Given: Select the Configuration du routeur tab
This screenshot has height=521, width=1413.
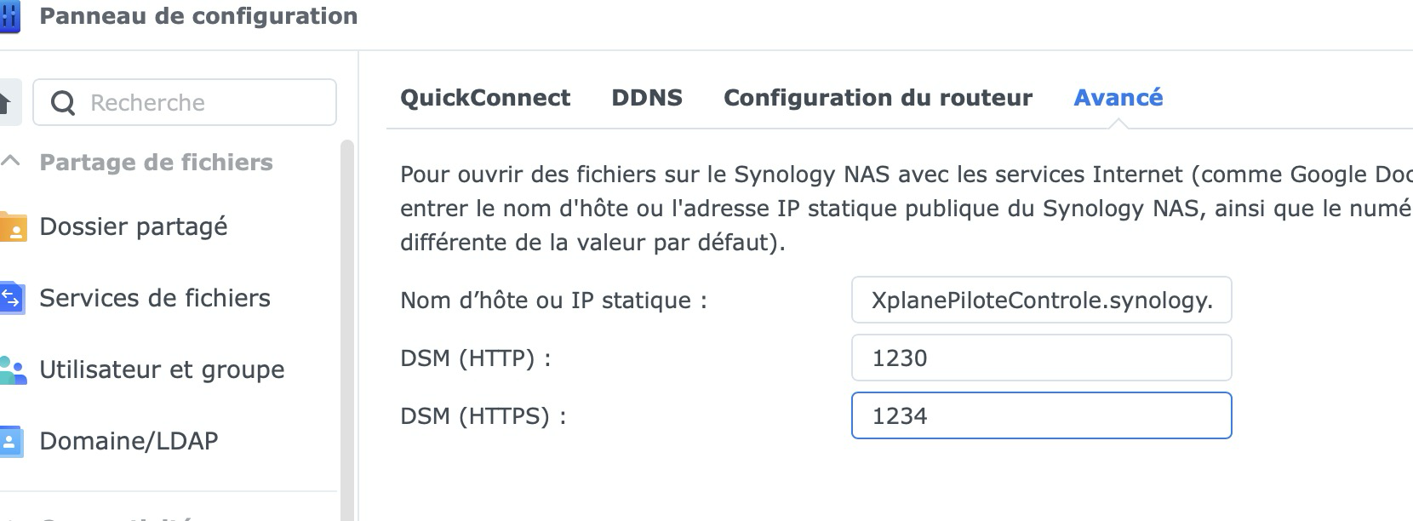Looking at the screenshot, I should coord(878,98).
